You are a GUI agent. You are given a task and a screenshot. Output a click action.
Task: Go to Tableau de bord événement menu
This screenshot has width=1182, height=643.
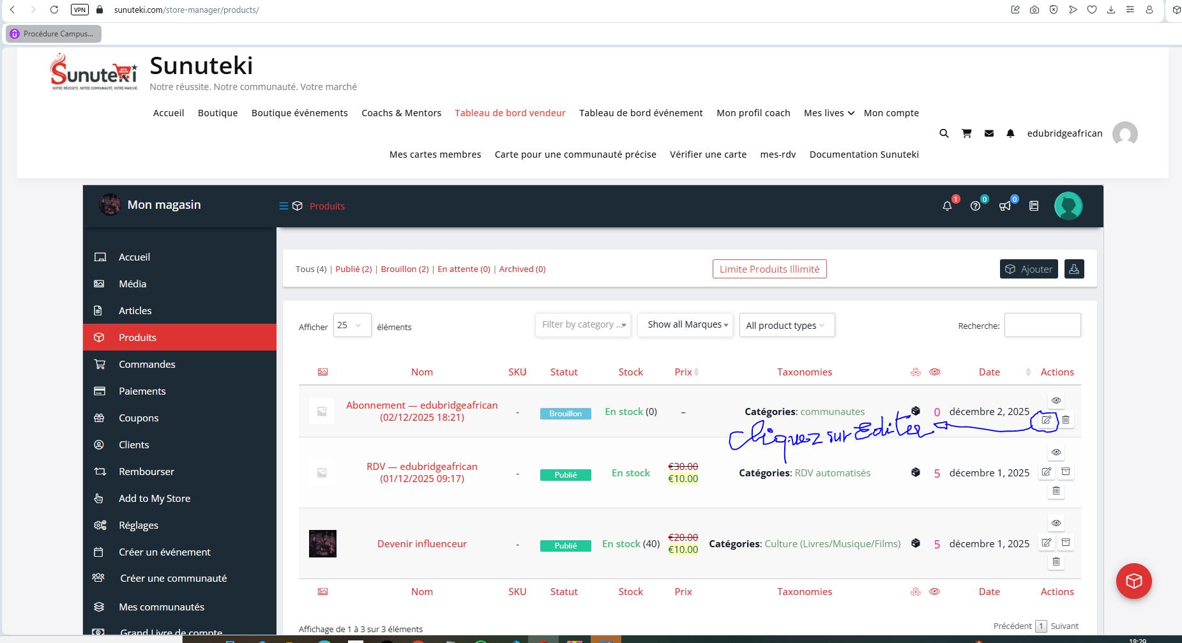640,113
